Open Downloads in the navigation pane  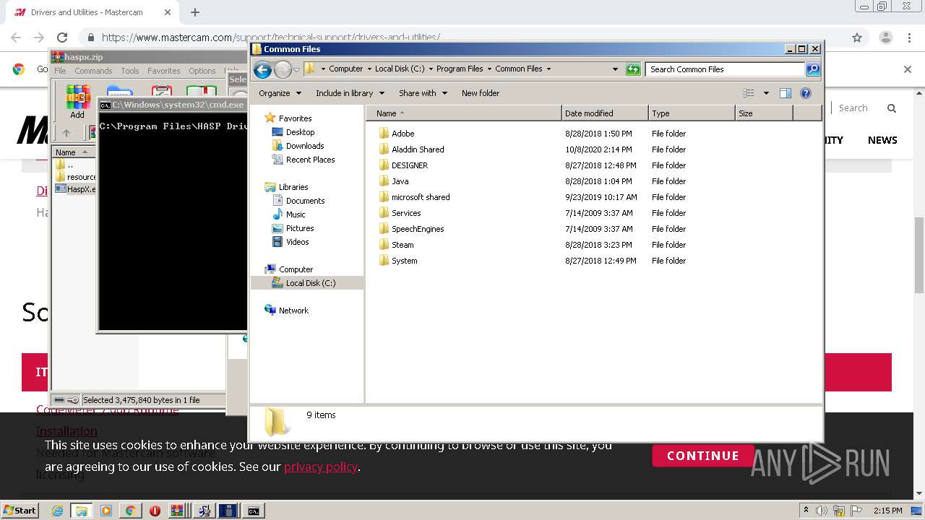pos(305,146)
